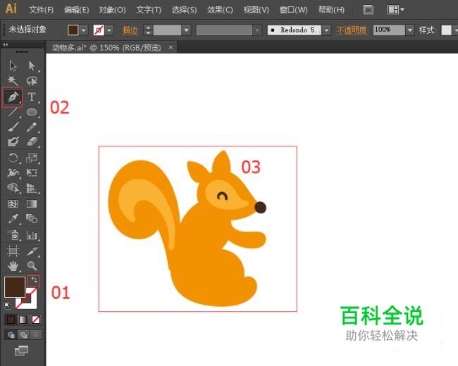This screenshot has width=458, height=366.
Task: Select the Artboard tool
Action: click(x=13, y=251)
